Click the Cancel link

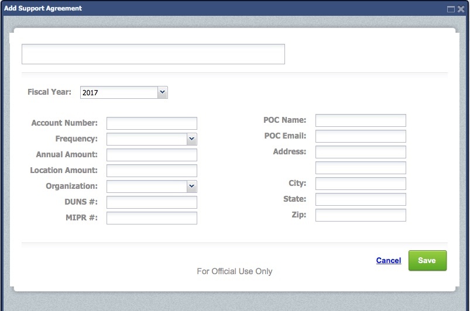tap(389, 261)
